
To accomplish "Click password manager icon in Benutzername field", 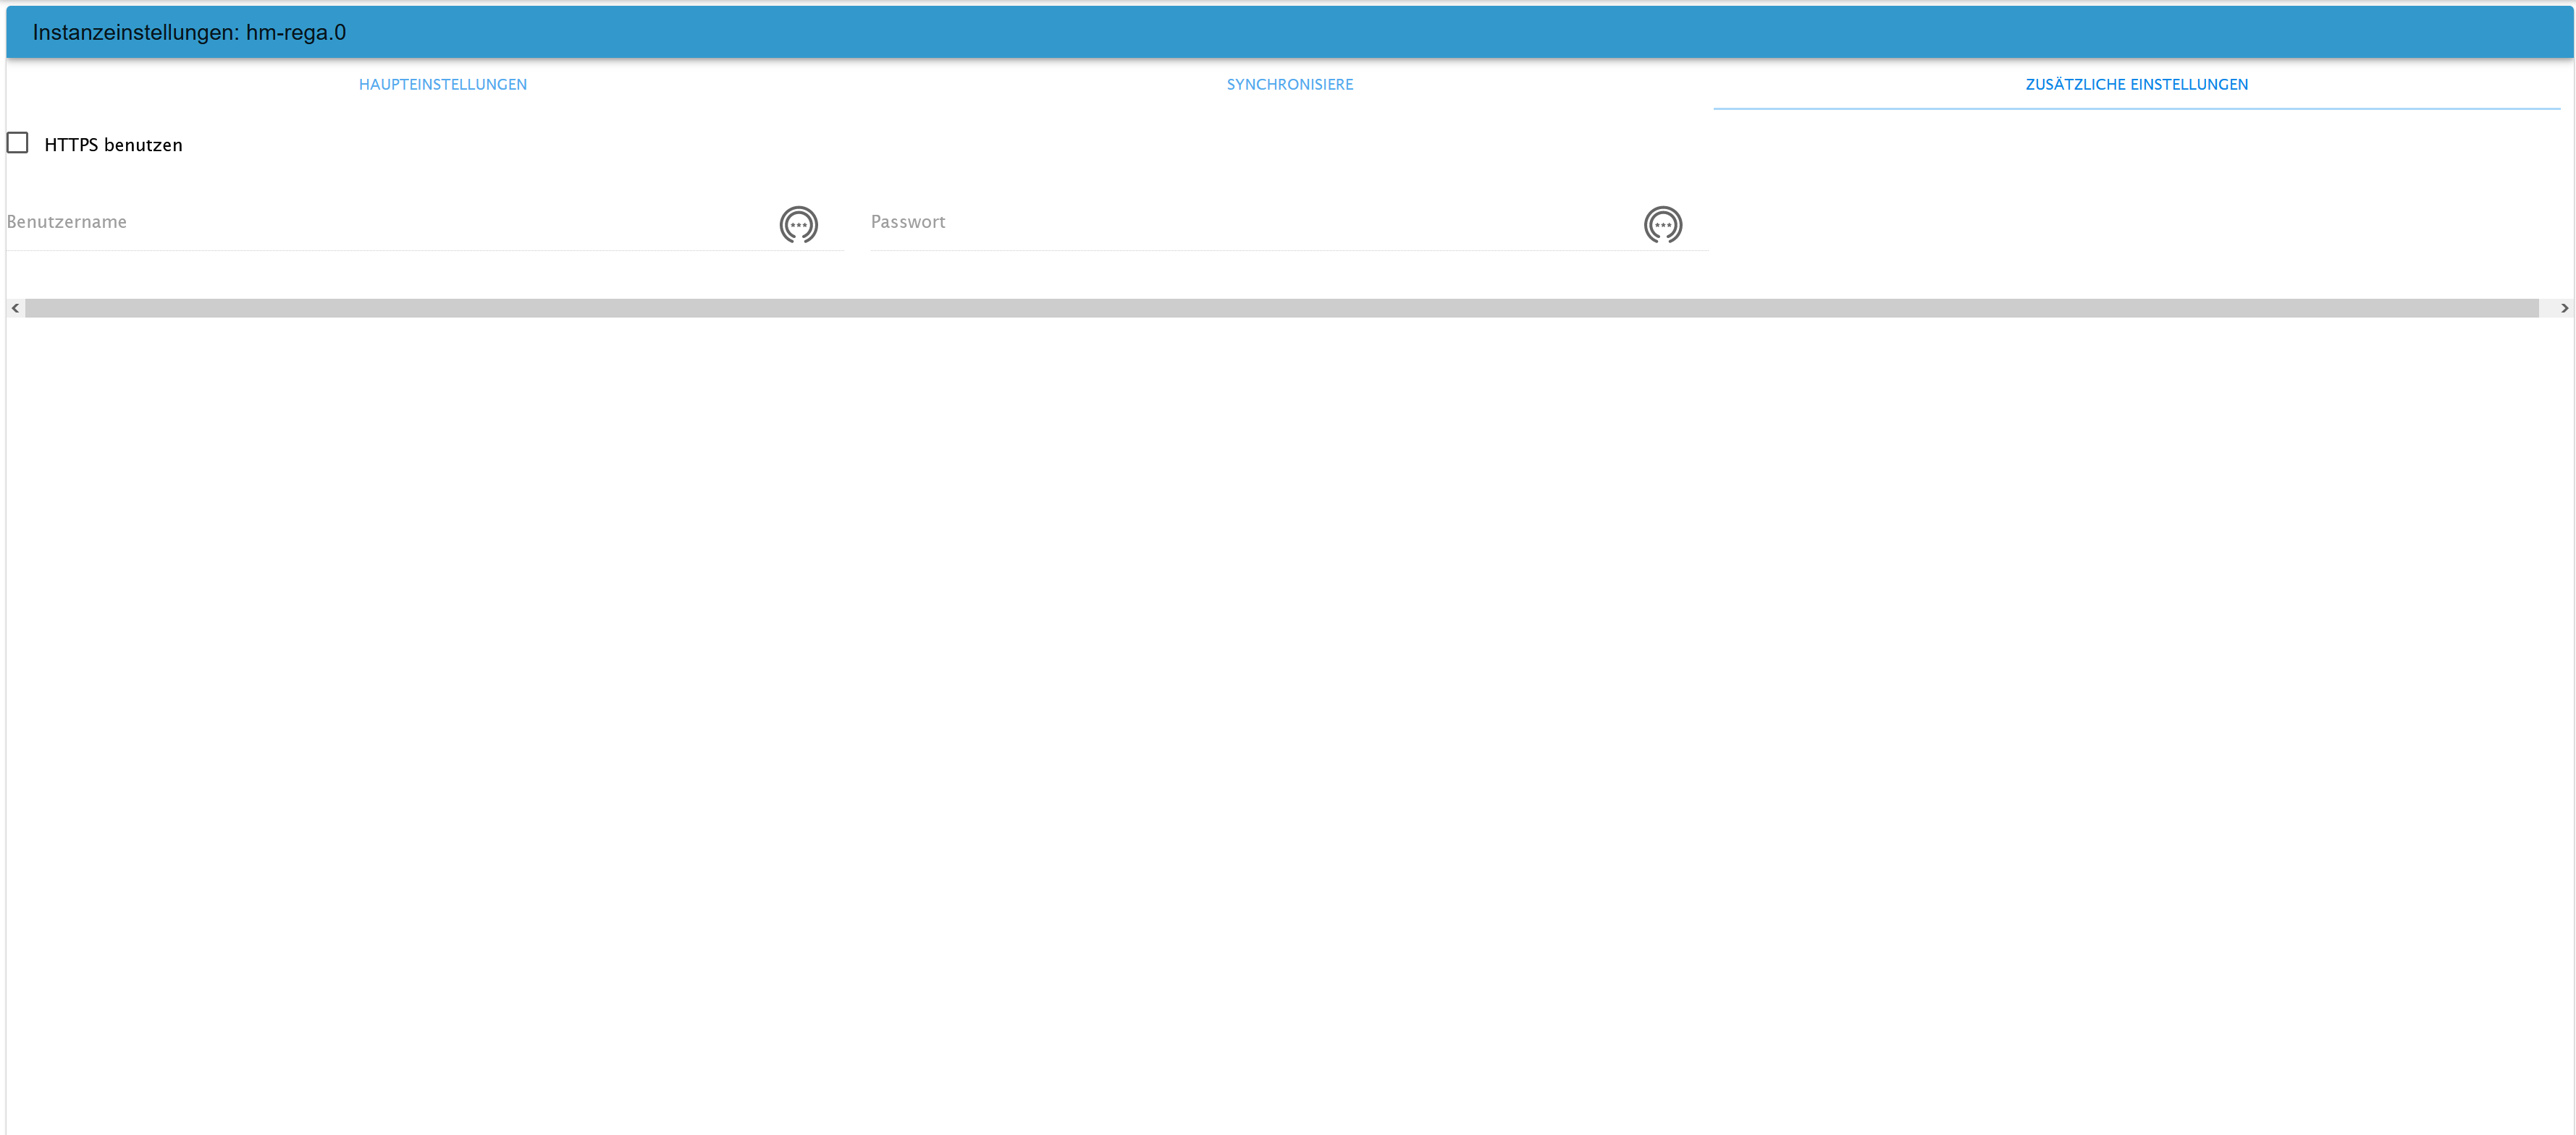I will click(x=798, y=225).
